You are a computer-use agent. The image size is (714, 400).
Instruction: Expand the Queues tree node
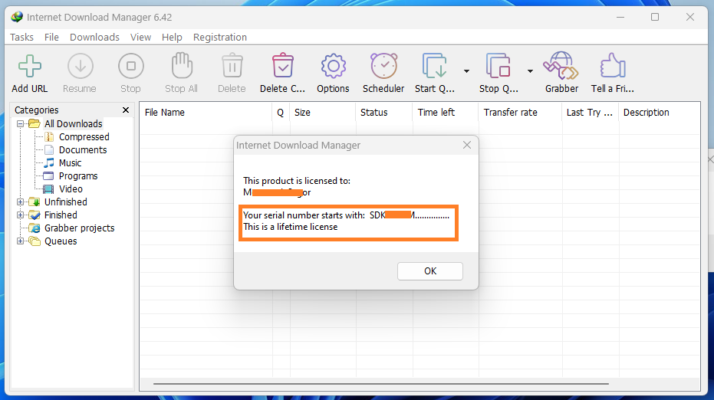click(20, 241)
